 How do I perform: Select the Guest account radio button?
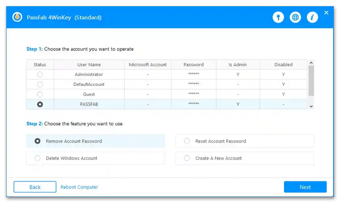(40, 94)
